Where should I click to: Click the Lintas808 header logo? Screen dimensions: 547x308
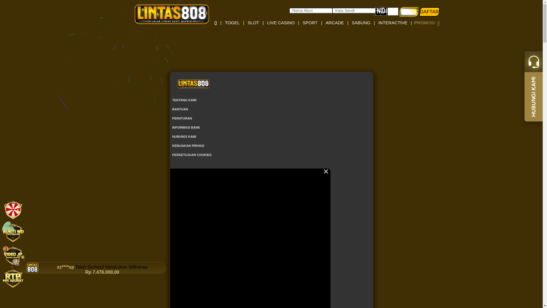172,14
